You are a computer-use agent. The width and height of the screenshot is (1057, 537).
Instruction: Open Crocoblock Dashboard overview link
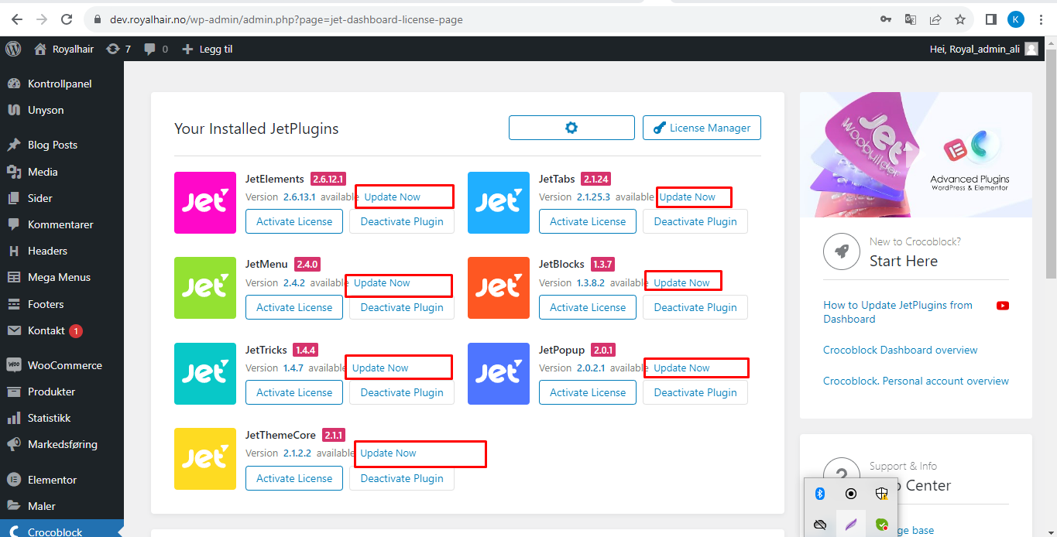coord(900,350)
